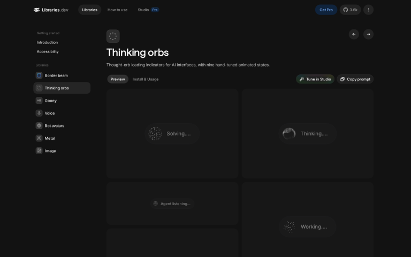Click the Voice microphone sidebar icon
Image resolution: width=411 pixels, height=257 pixels.
[x=39, y=114]
